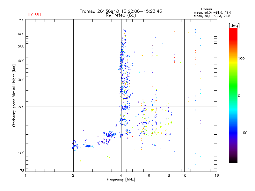Click the x-axis label '4'
The image size is (255, 191).
[121, 175]
